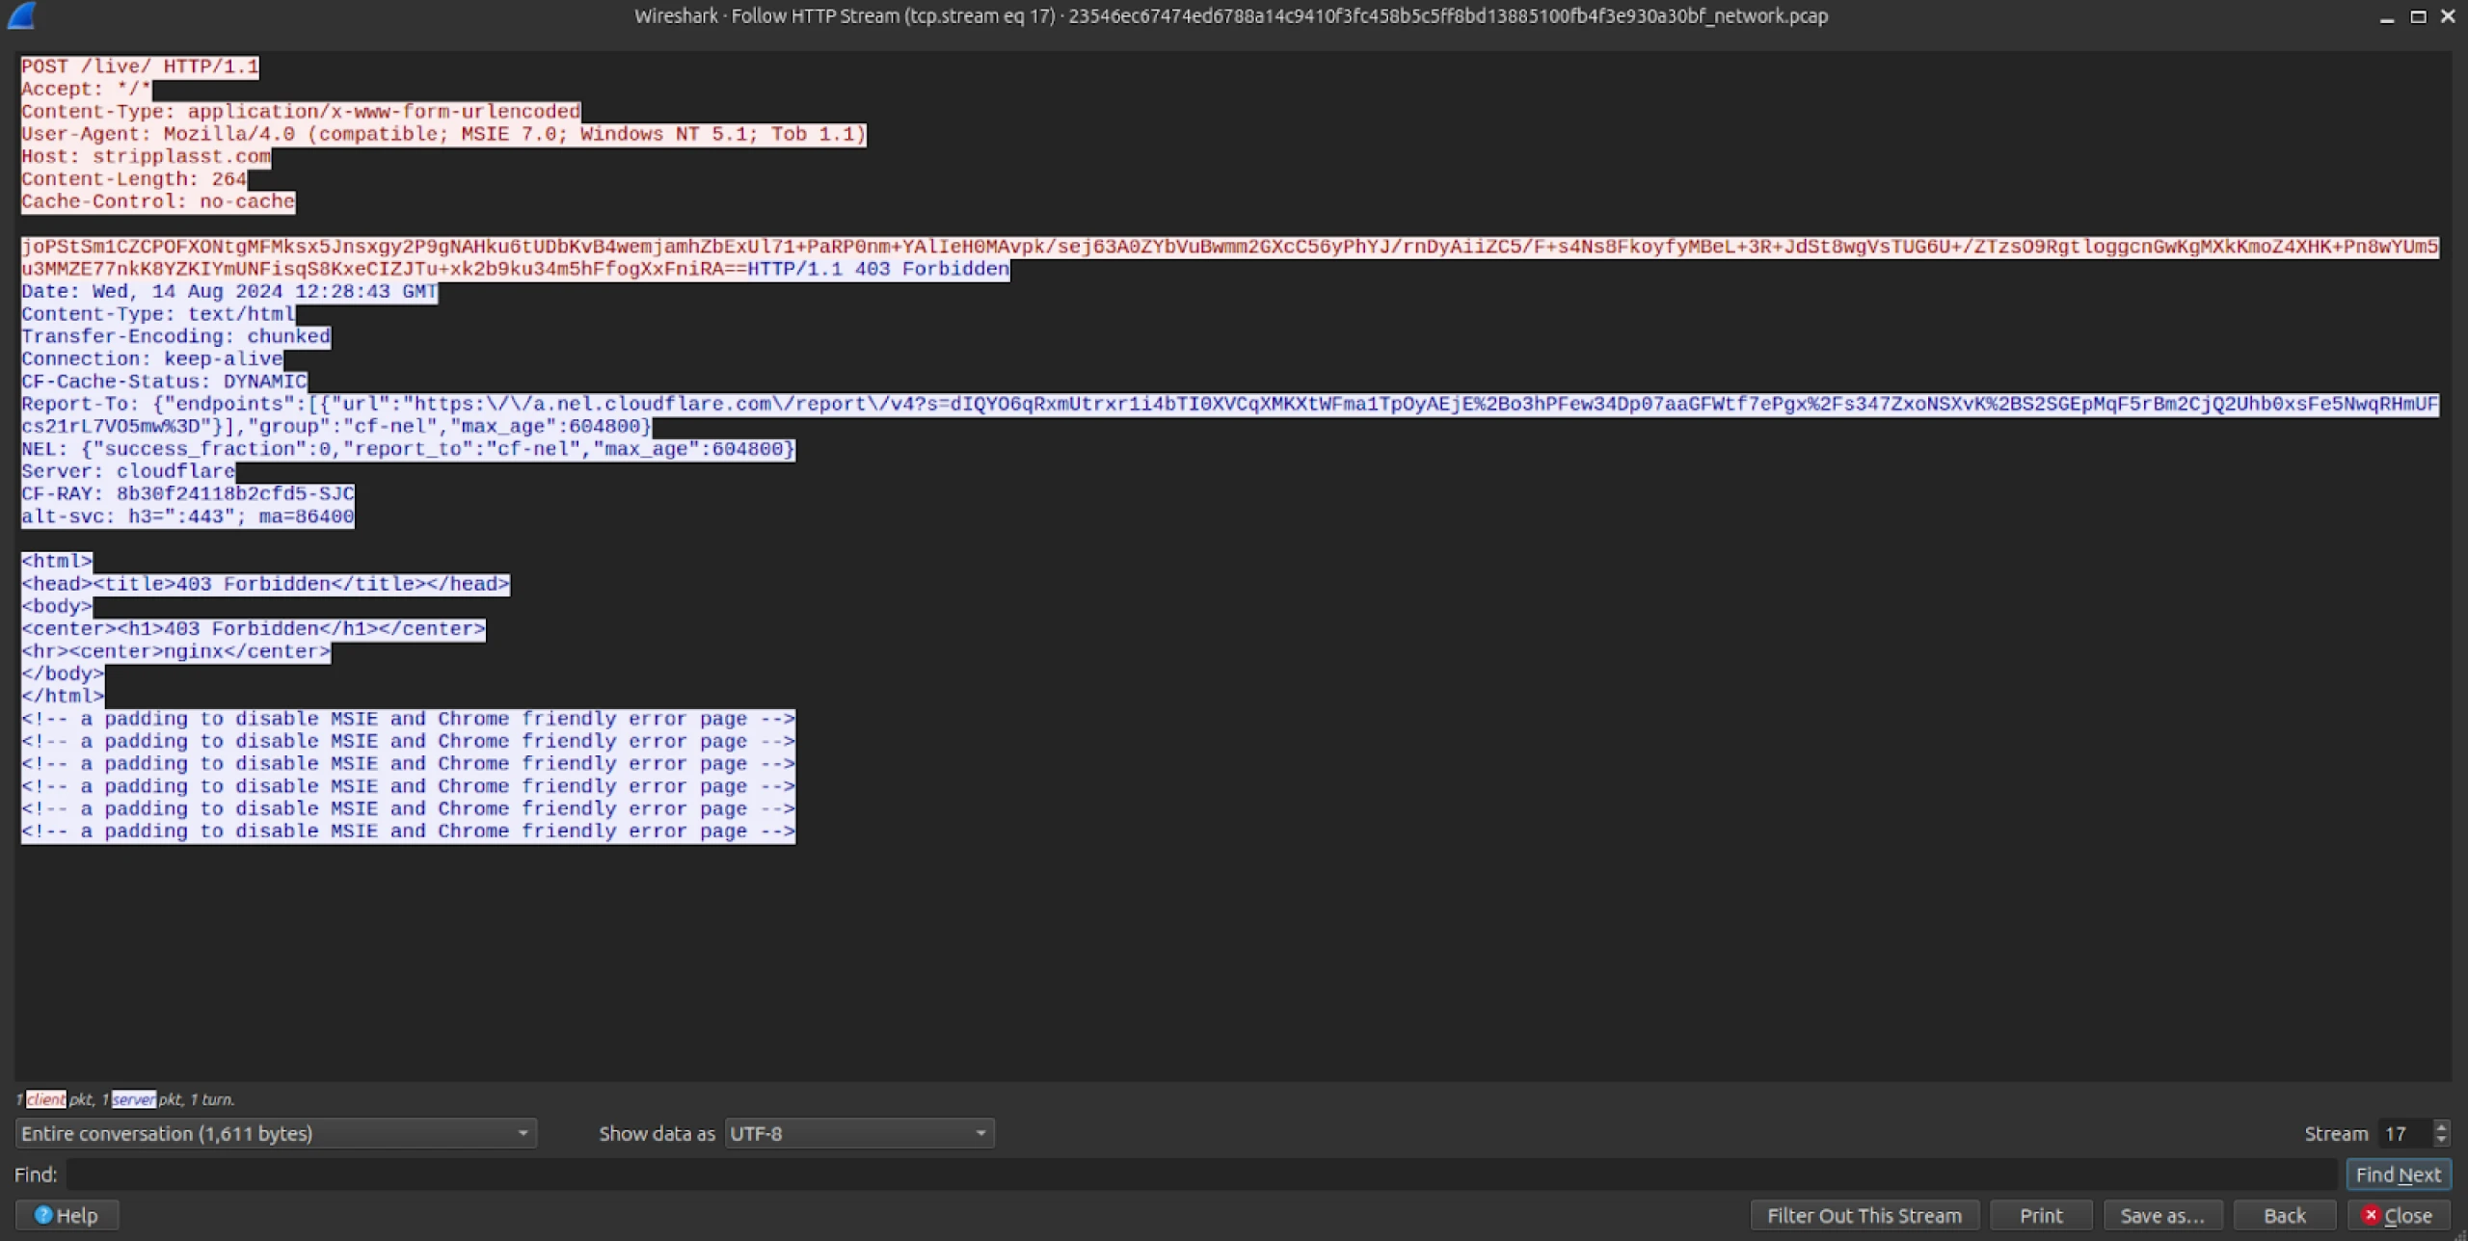Viewport: 2468px width, 1241px height.
Task: Click the Print button
Action: 2040,1215
